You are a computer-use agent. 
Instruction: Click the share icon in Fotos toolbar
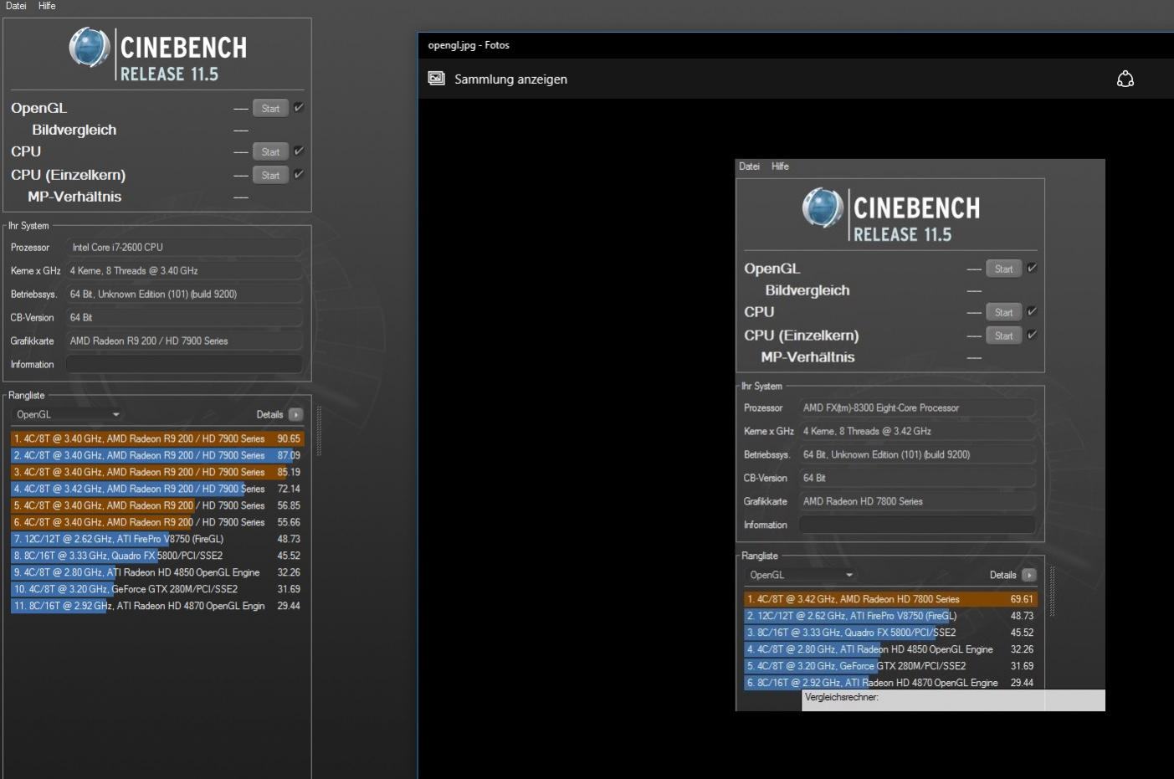1125,79
